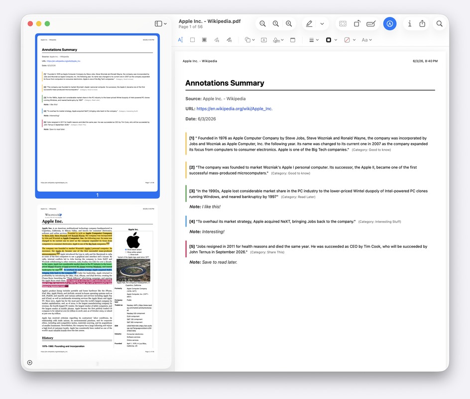Open the highlight color options chevron

tap(322, 24)
